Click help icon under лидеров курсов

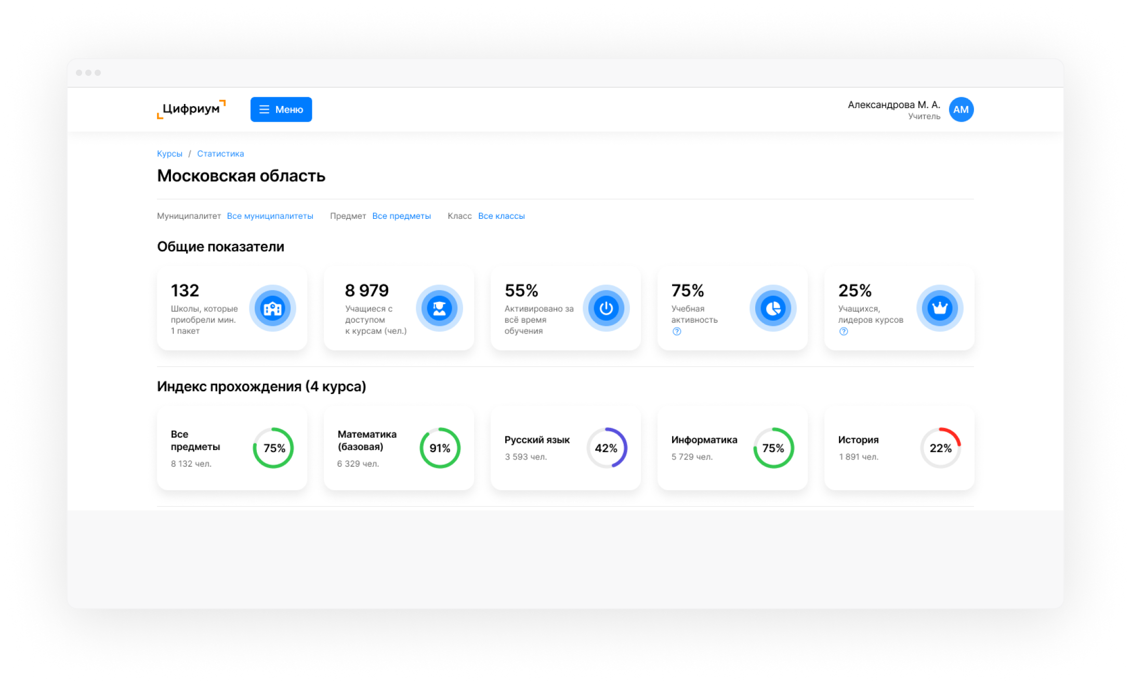click(844, 332)
